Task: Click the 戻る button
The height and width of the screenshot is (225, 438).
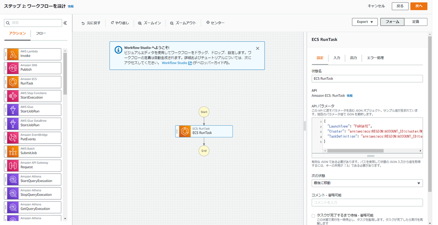Action: [400, 6]
